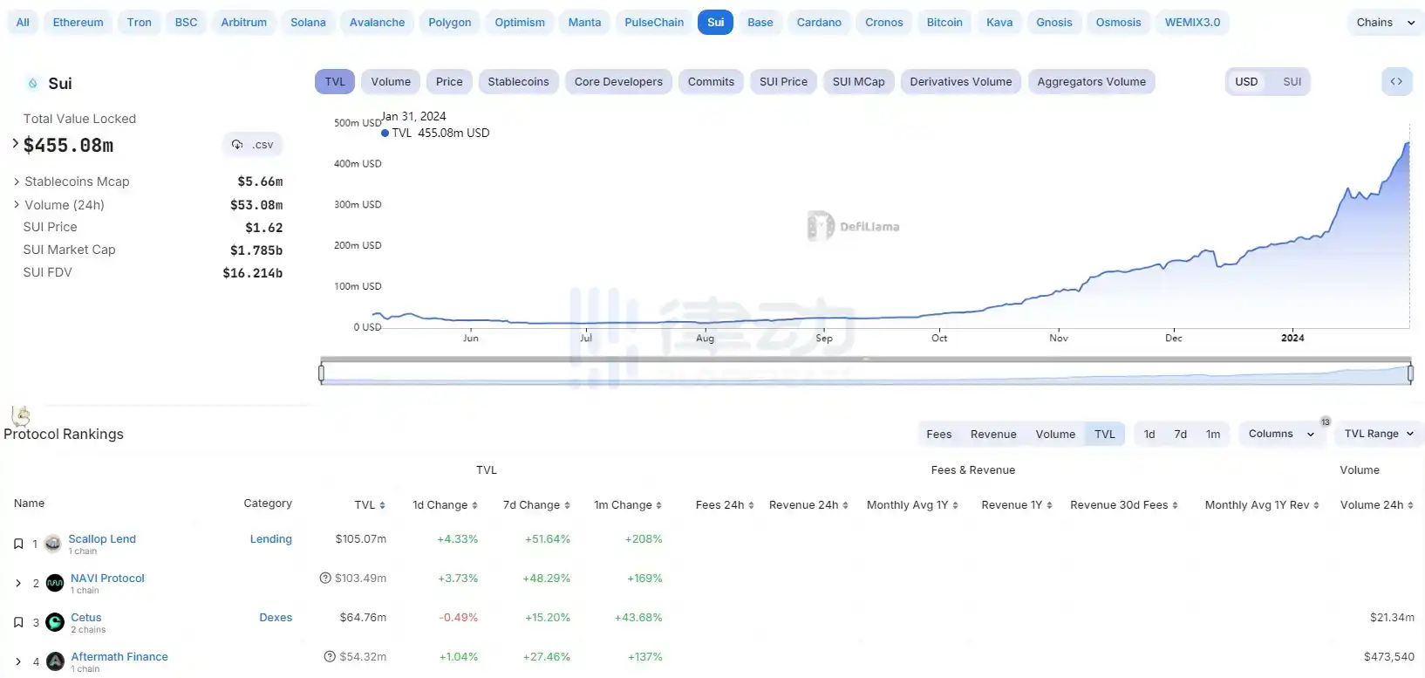This screenshot has width=1425, height=678.
Task: Switch chart denomination to SUI
Action: 1292,82
